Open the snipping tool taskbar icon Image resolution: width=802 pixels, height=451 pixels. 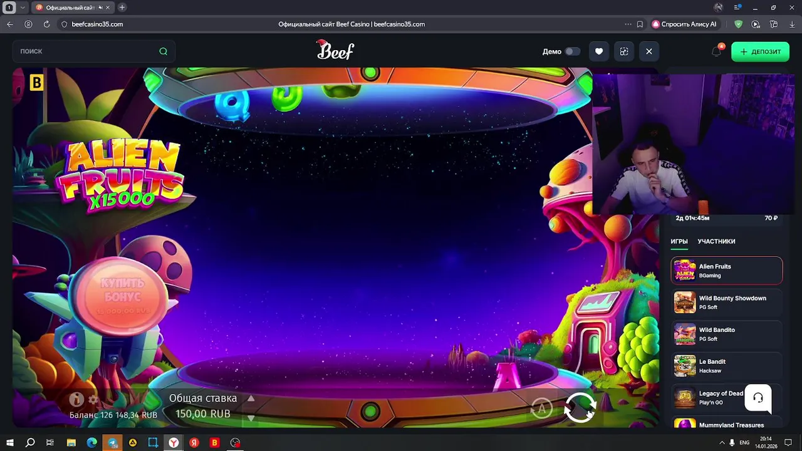pyautogui.click(x=153, y=443)
